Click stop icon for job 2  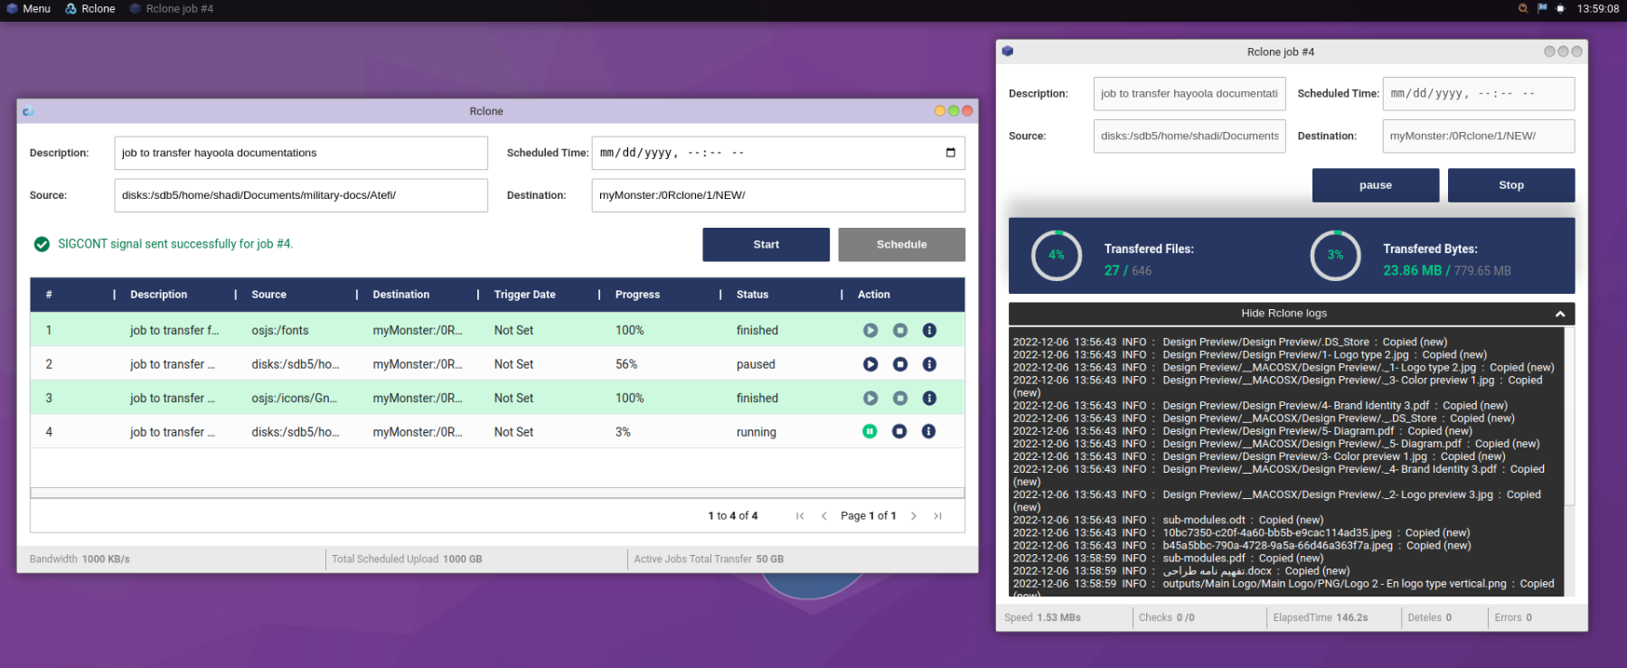899,364
